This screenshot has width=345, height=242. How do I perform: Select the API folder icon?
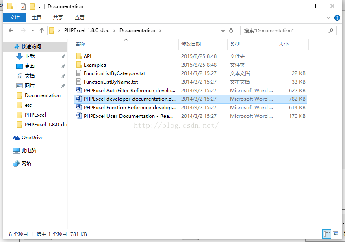(x=79, y=56)
